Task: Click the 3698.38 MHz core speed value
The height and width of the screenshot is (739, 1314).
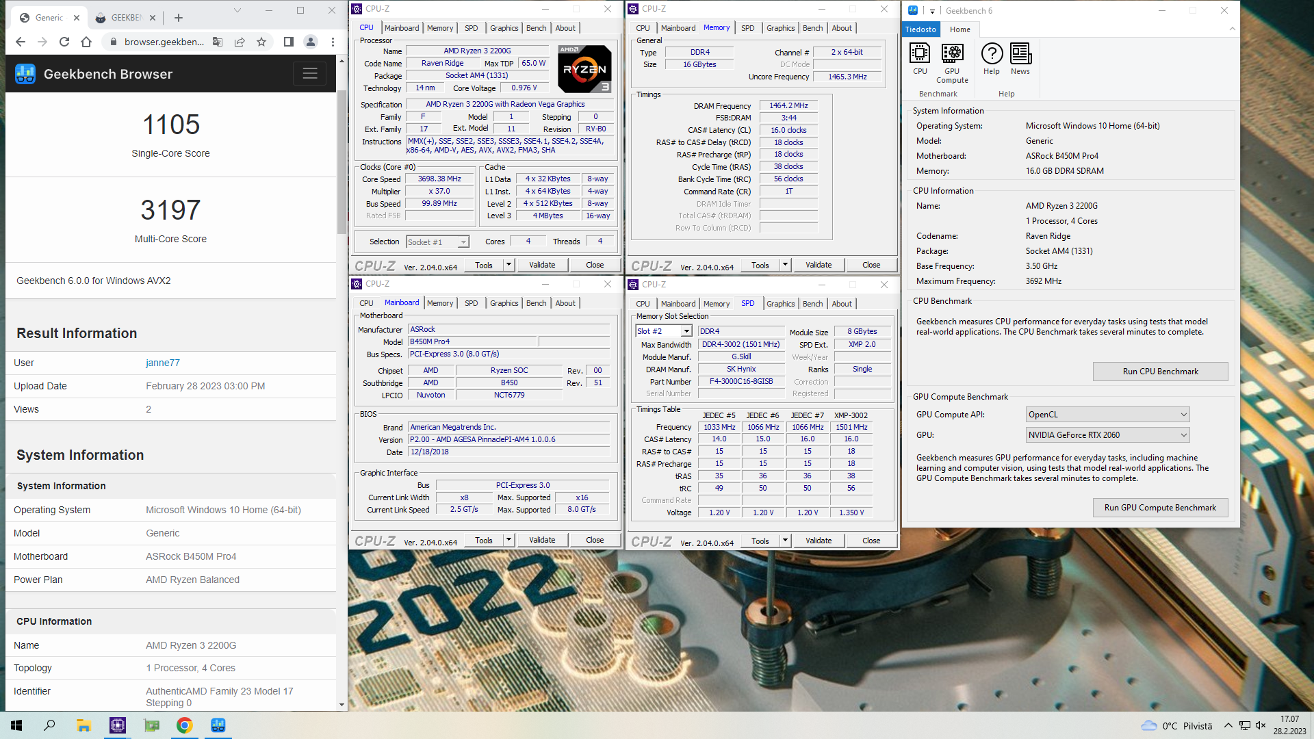Action: tap(439, 179)
